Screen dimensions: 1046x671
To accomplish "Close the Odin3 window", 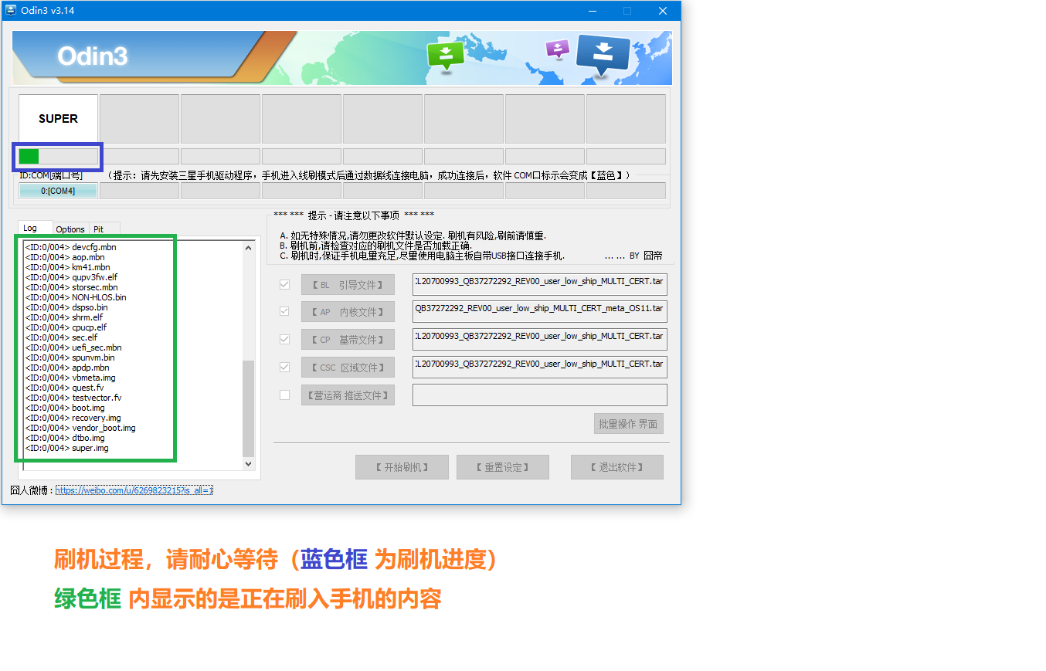I will [663, 11].
